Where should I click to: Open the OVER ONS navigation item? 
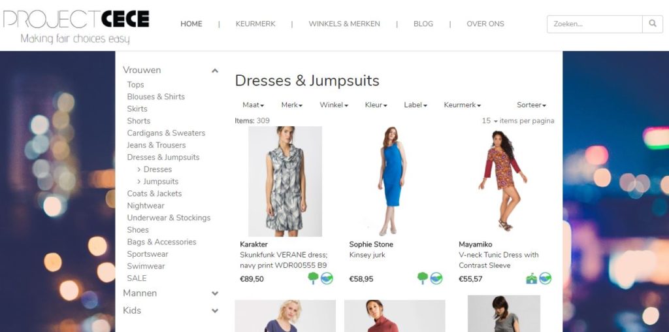coord(485,24)
